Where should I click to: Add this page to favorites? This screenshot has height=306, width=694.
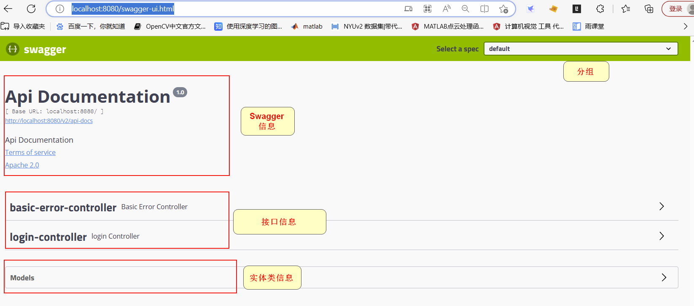(x=503, y=8)
